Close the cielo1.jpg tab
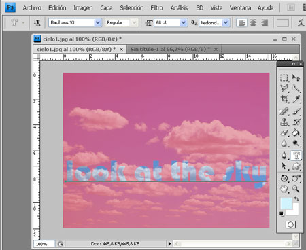The width and height of the screenshot is (306, 250). pos(122,50)
